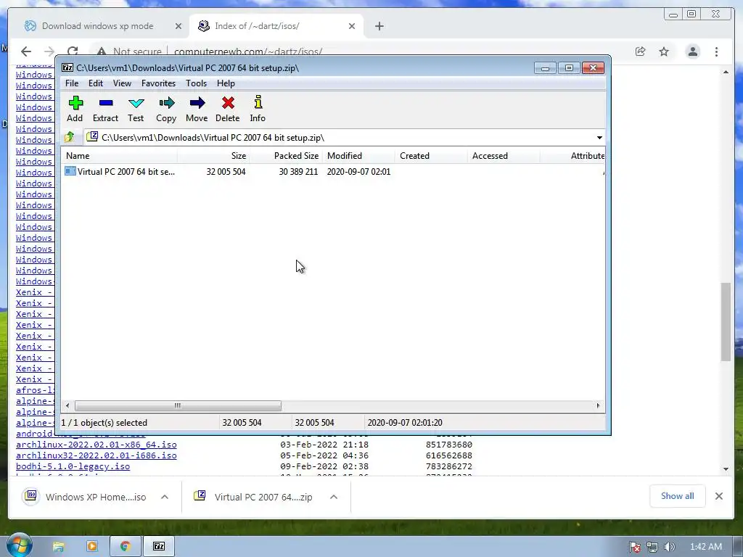Screen dimensions: 743x557
Task: Click the network tray icon
Action: coord(652,547)
